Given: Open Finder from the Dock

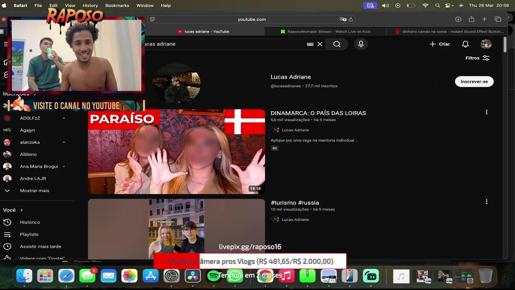Looking at the screenshot, I should coord(24,276).
